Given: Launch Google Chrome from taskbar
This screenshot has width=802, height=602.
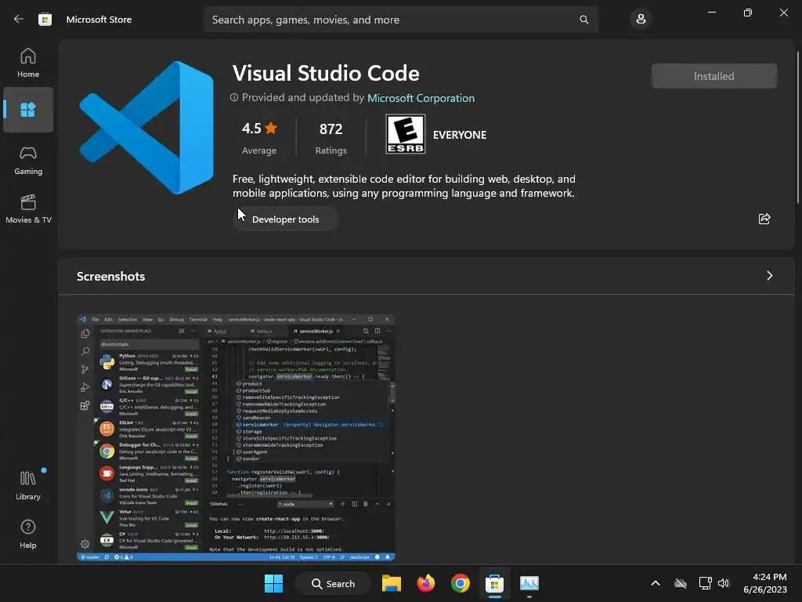Looking at the screenshot, I should (461, 583).
